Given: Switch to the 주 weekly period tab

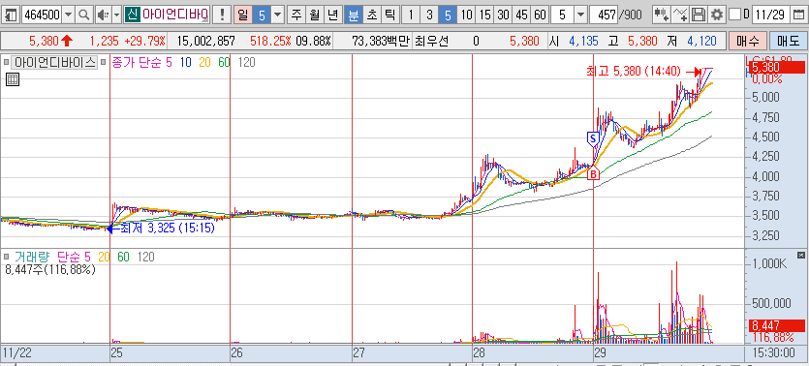Looking at the screenshot, I should point(296,15).
